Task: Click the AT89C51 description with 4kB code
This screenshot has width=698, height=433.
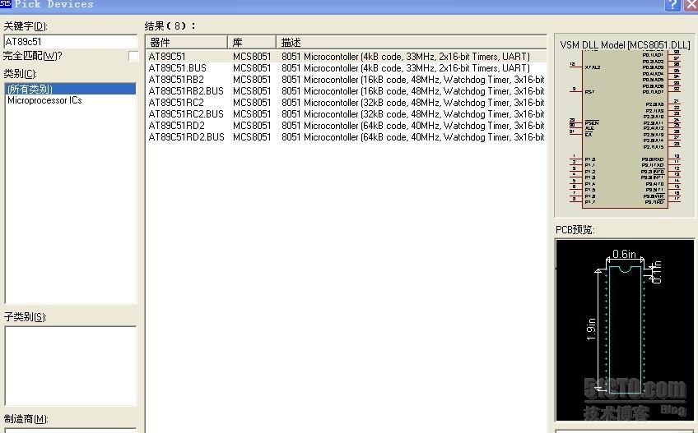Action: click(x=406, y=57)
